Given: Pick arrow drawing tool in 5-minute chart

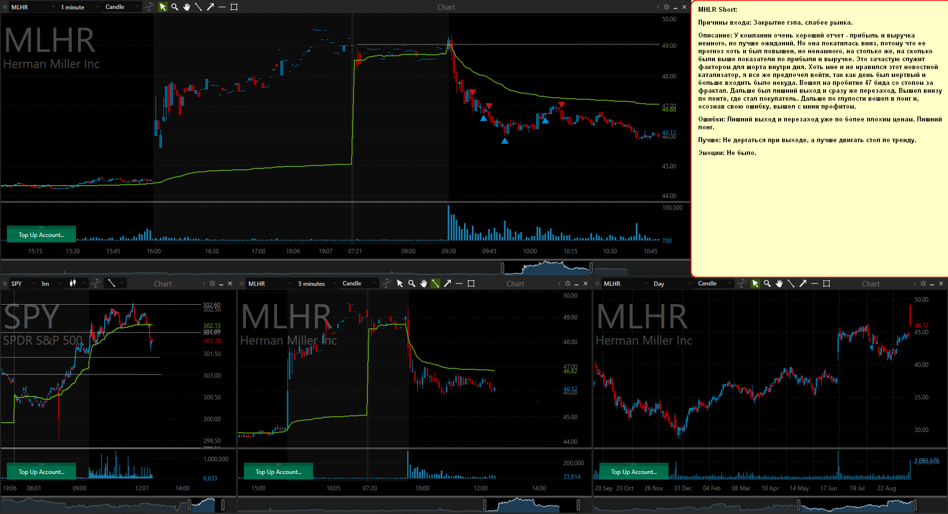Looking at the screenshot, I should [447, 283].
